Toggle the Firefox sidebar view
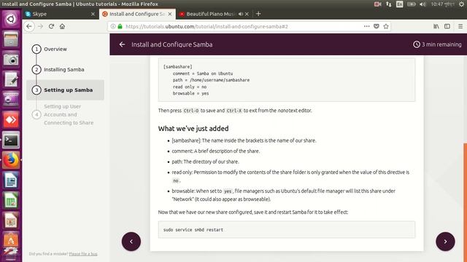Screen dimensions: 467x262 (447, 26)
